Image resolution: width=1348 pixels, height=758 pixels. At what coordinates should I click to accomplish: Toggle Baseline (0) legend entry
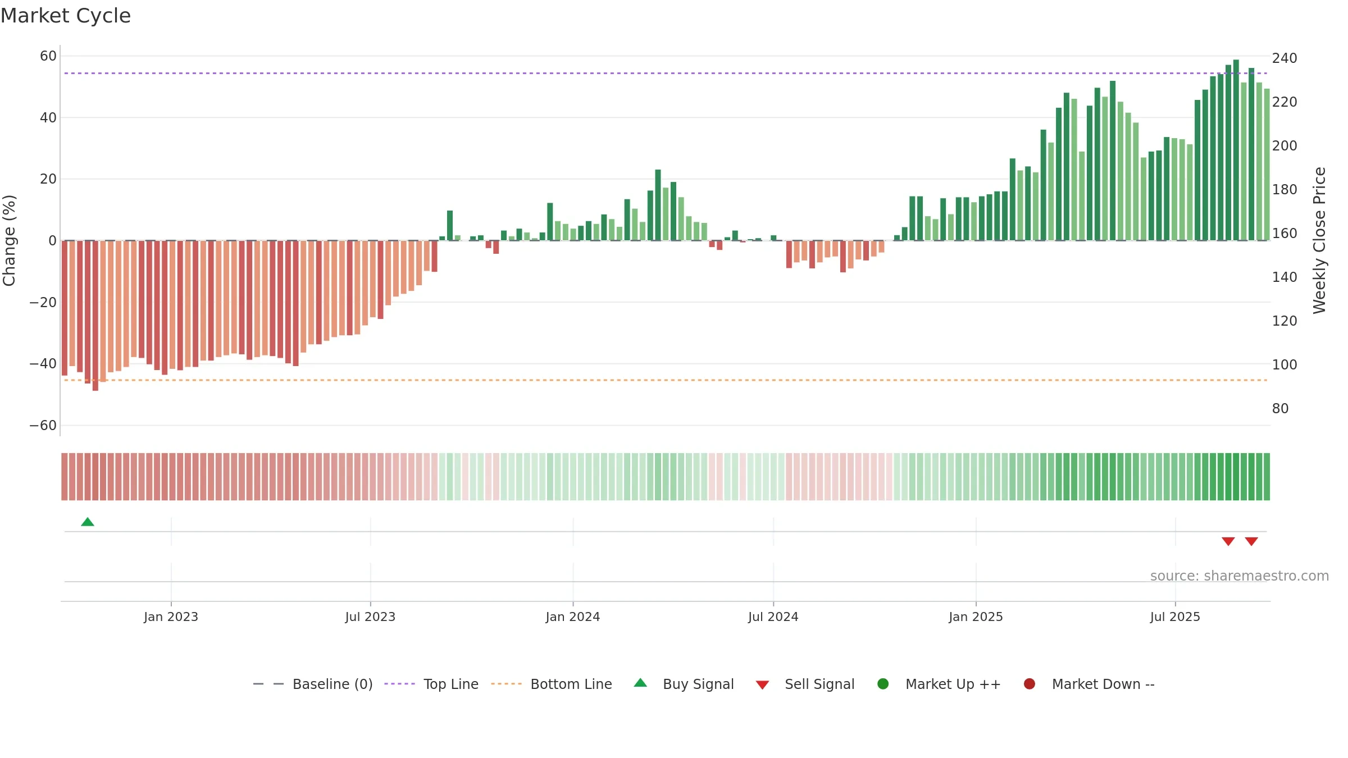[x=313, y=684]
